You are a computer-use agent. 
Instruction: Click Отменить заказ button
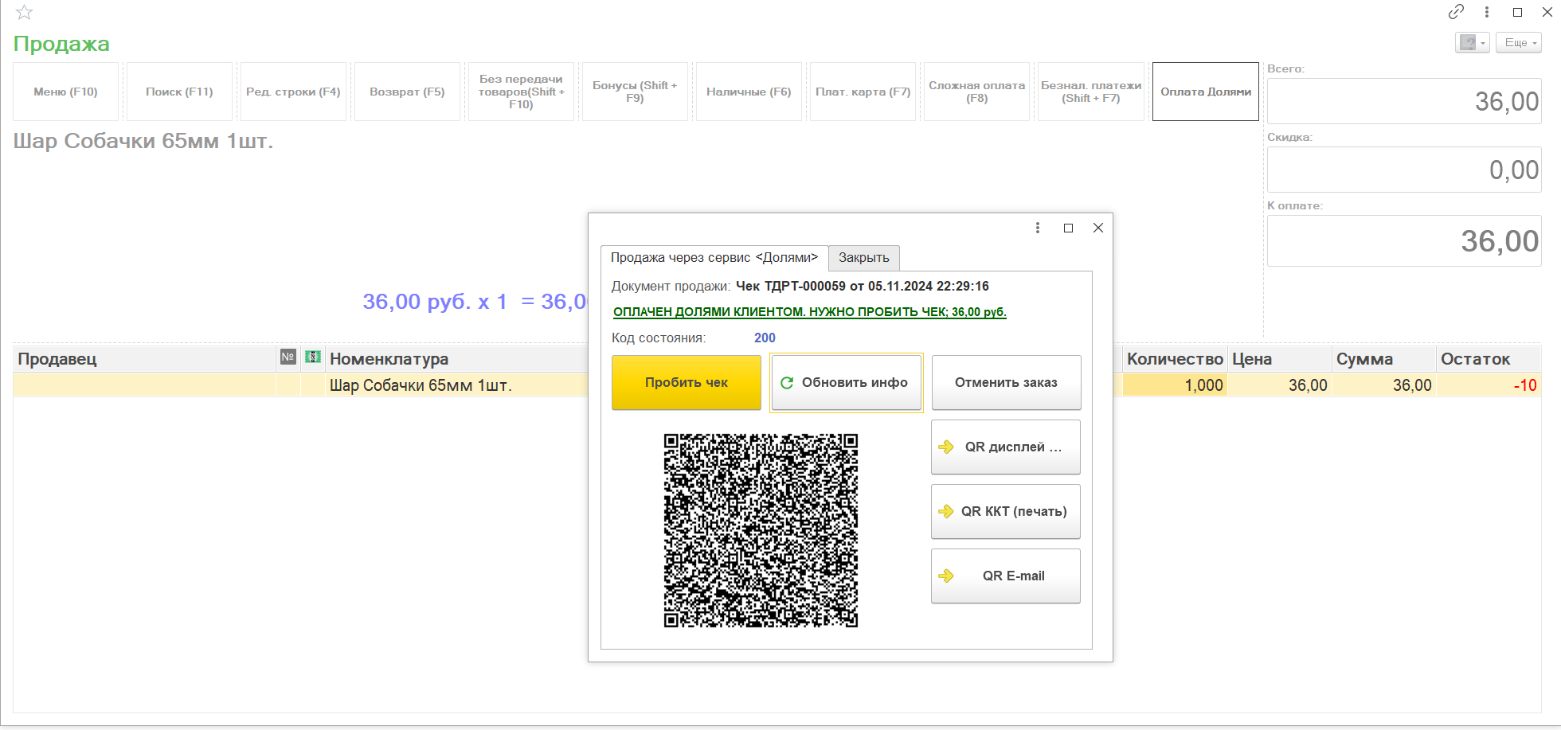1006,383
